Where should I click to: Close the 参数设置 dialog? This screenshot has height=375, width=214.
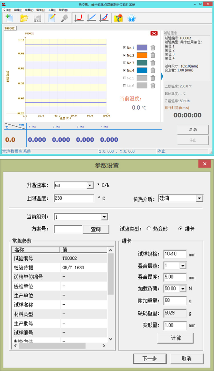pos(205,164)
